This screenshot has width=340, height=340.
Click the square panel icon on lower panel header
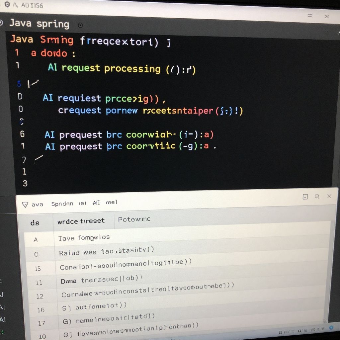tap(305, 197)
